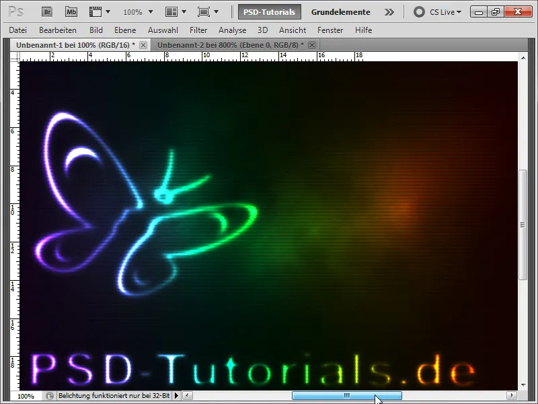Minimize the Photoshop window

click(479, 12)
